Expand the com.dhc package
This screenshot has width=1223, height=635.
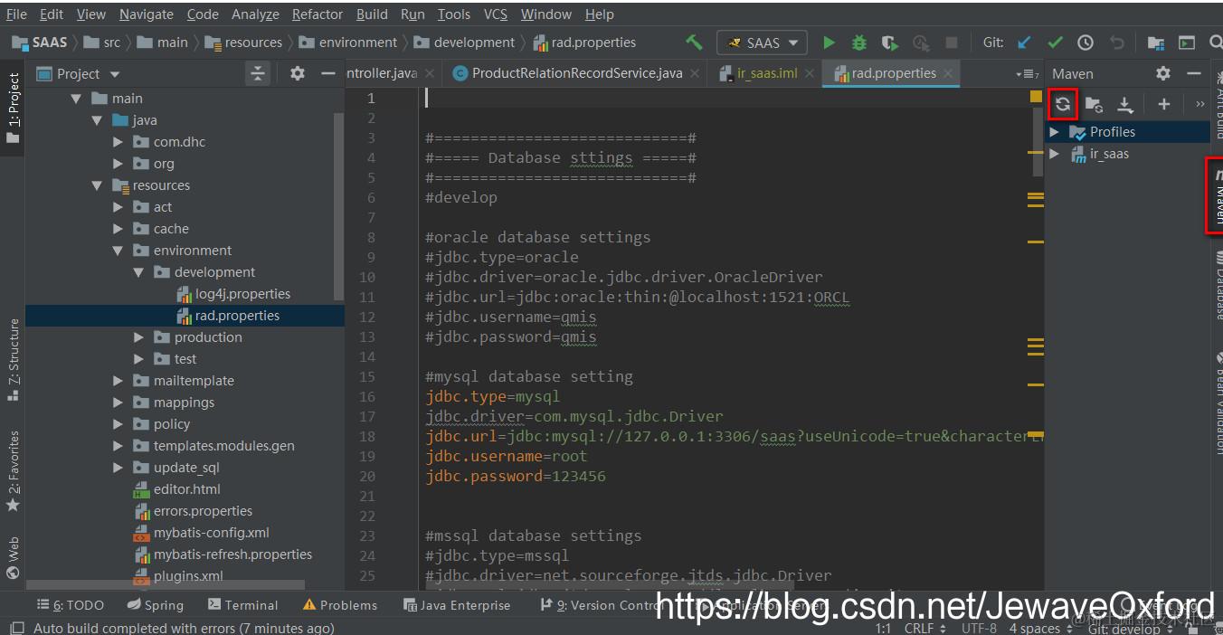point(118,142)
